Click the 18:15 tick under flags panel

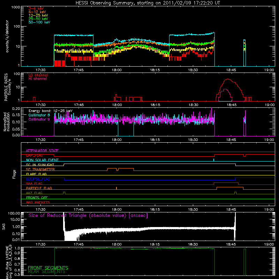coord(155,210)
